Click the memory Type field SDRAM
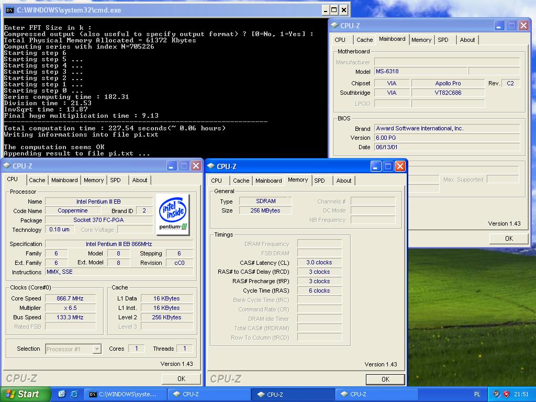 click(x=265, y=201)
